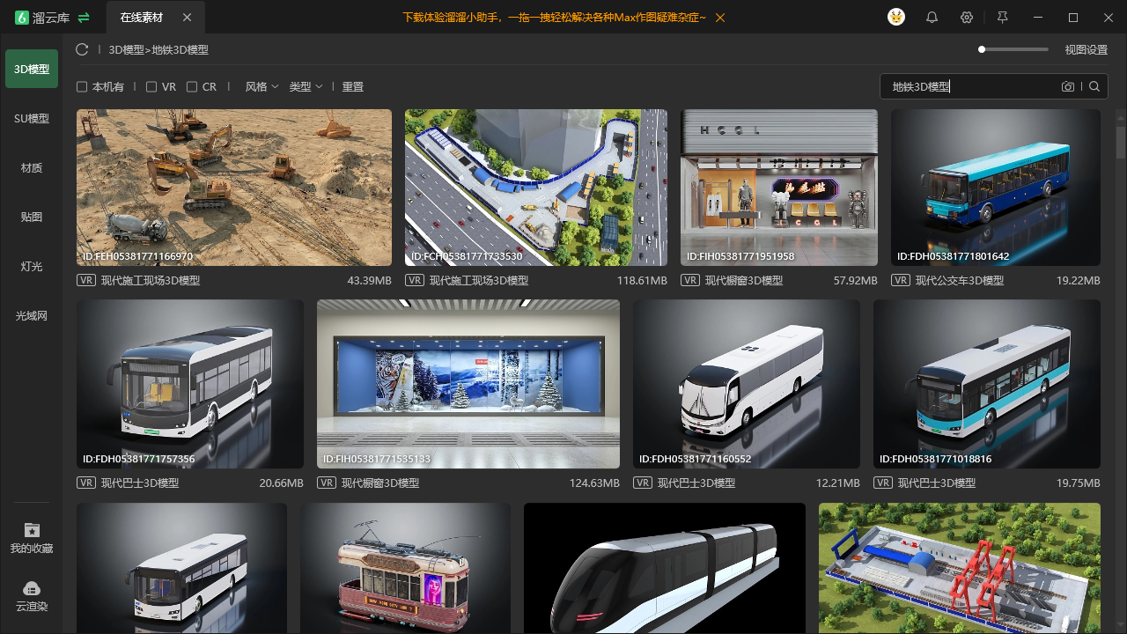The width and height of the screenshot is (1127, 634).
Task: Open 云渲染 cloud rendering
Action: [32, 596]
